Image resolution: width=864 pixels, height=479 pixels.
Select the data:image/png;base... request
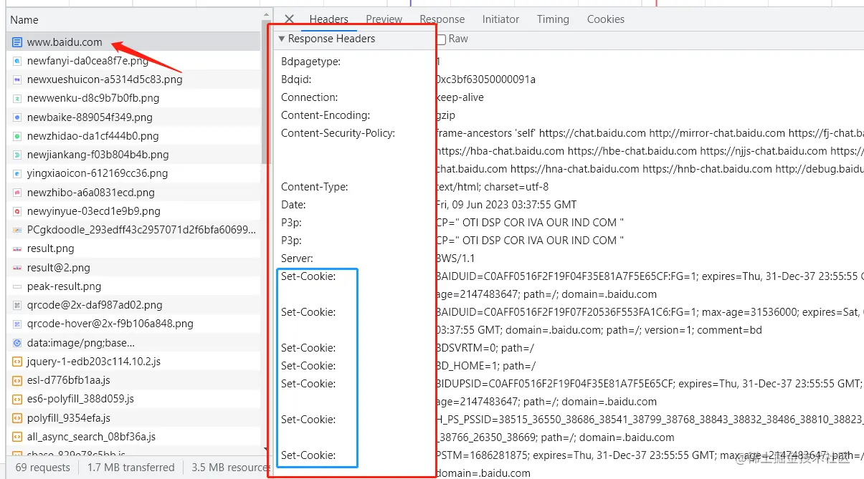pyautogui.click(x=133, y=343)
